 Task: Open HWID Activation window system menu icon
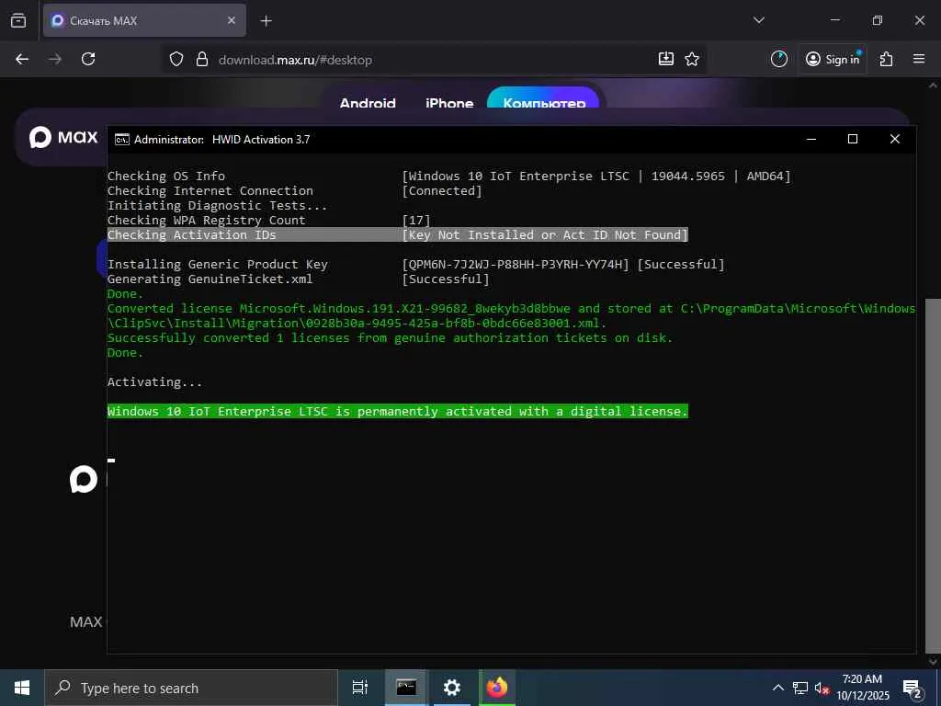(x=122, y=140)
